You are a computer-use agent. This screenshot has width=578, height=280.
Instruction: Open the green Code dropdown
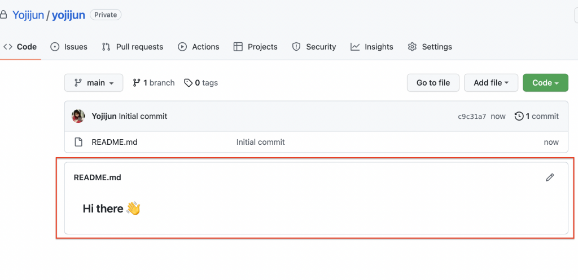tap(546, 83)
